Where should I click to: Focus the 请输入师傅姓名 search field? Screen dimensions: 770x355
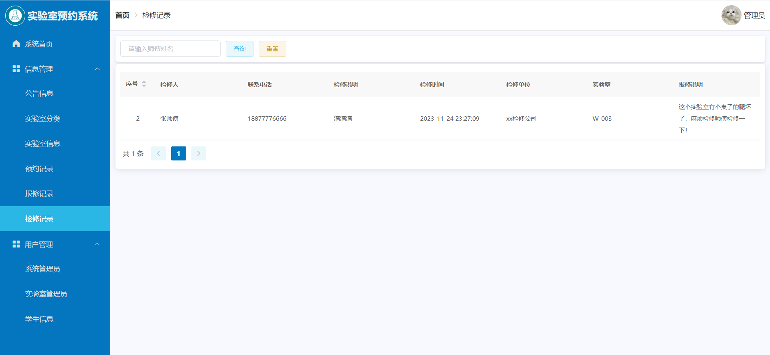tap(170, 49)
